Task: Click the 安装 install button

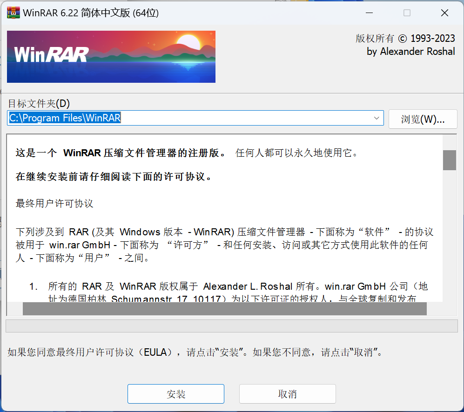Action: pyautogui.click(x=176, y=394)
